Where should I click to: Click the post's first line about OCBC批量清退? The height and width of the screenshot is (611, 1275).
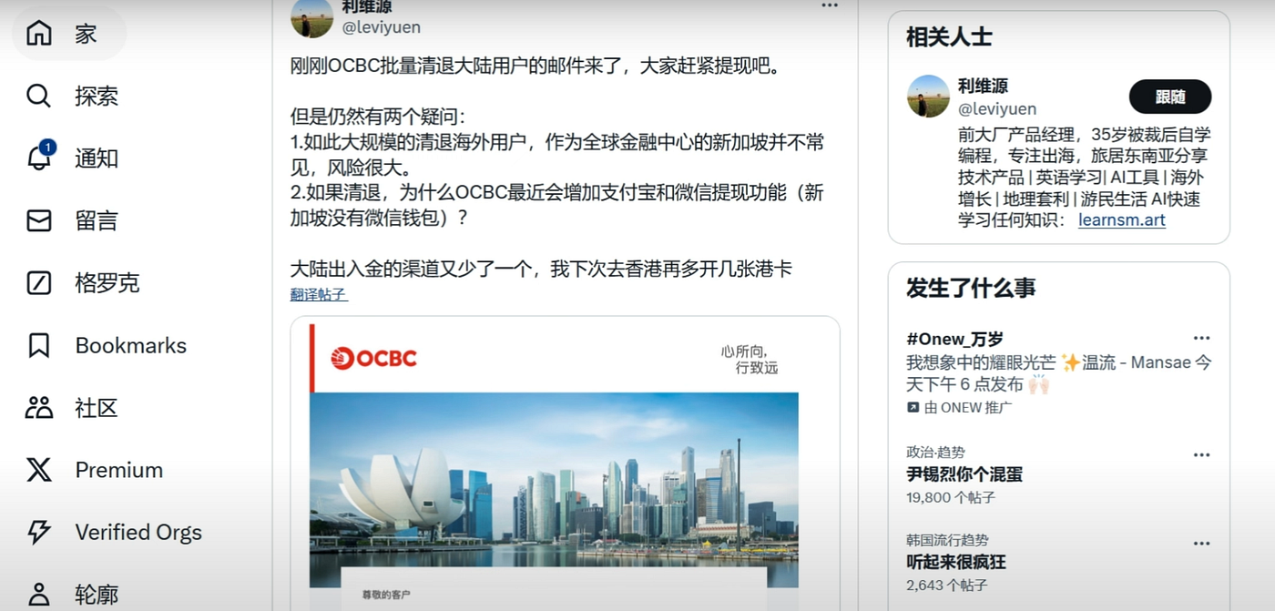pyautogui.click(x=535, y=66)
